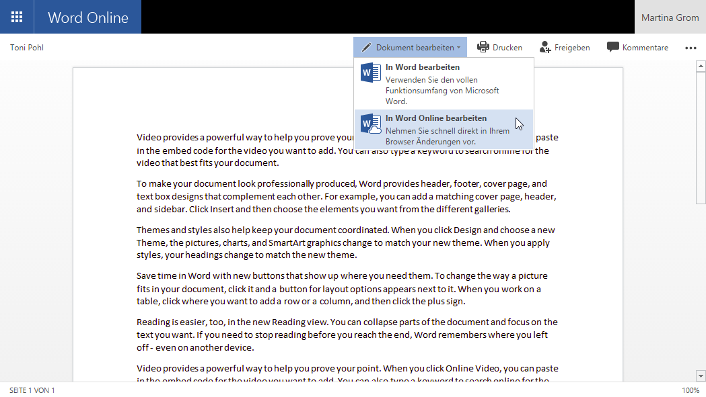The width and height of the screenshot is (706, 397).
Task: Open the Martina Grom account menu
Action: click(x=670, y=17)
